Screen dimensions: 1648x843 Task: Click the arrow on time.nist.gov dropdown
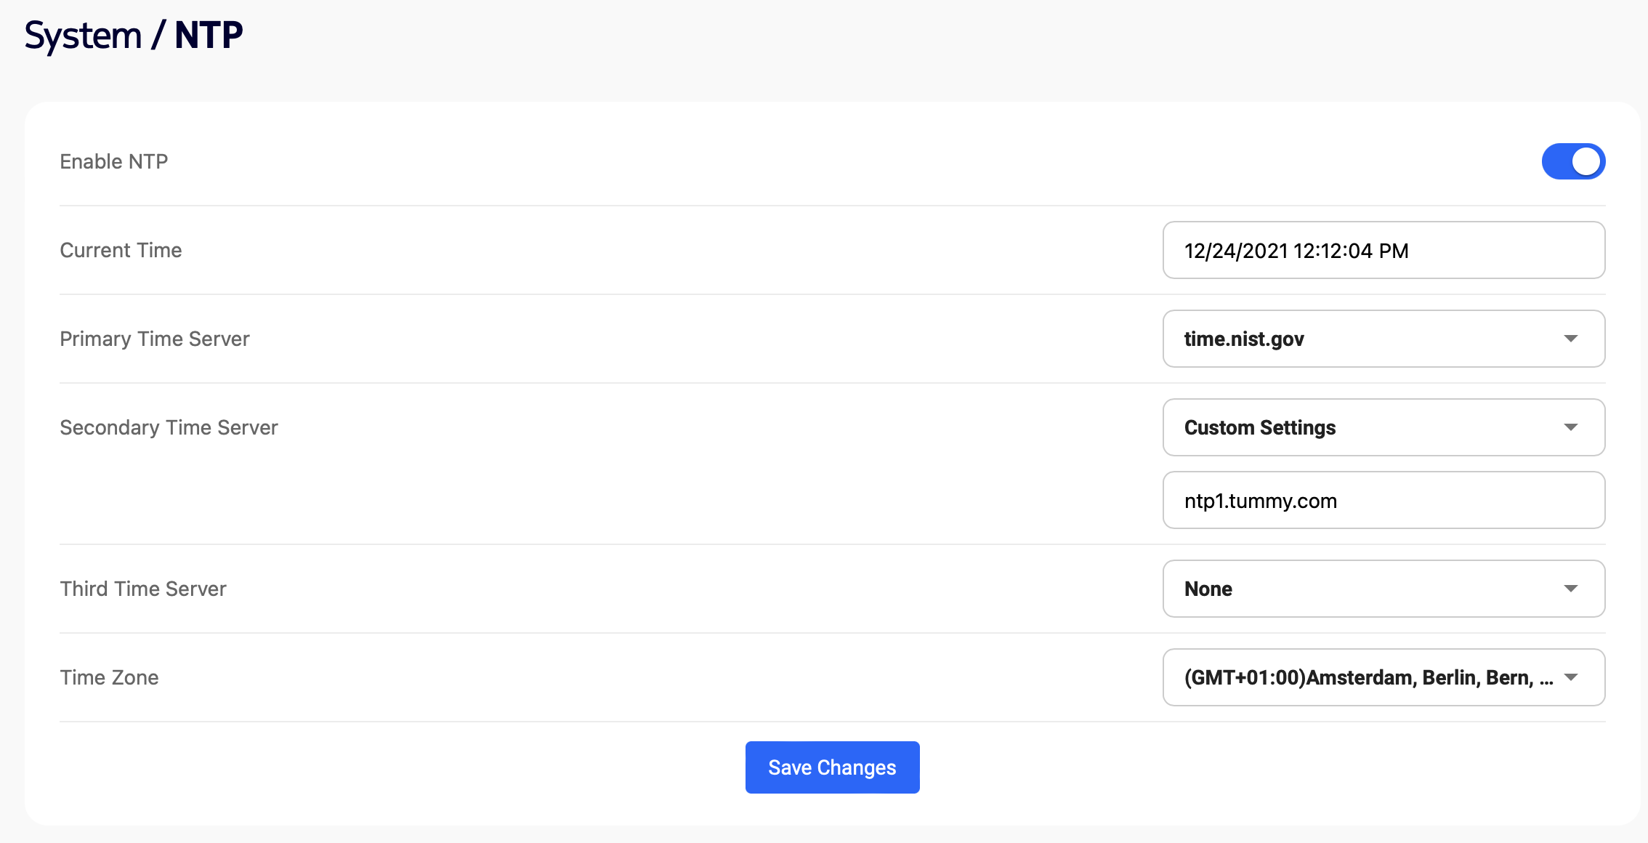click(x=1570, y=339)
